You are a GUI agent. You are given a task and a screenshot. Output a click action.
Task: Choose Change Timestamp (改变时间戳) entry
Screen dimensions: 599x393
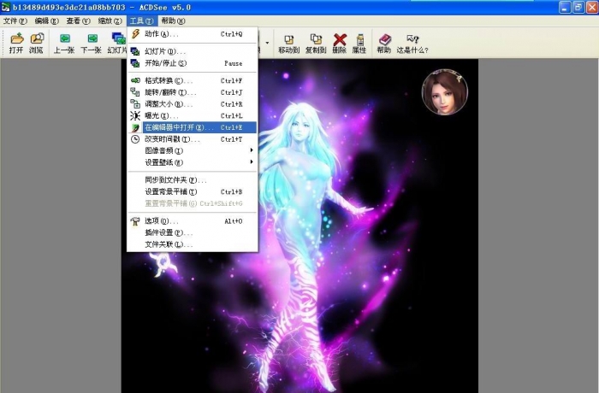pos(193,139)
